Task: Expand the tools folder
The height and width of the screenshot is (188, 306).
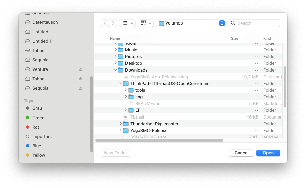Action: click(126, 90)
